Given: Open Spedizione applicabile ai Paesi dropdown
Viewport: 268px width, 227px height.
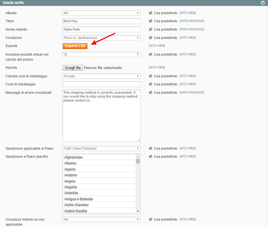Looking at the screenshot, I should click(101, 149).
